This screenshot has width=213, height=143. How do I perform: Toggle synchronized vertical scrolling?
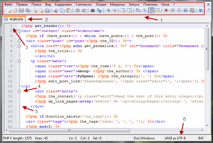[x=123, y=10]
